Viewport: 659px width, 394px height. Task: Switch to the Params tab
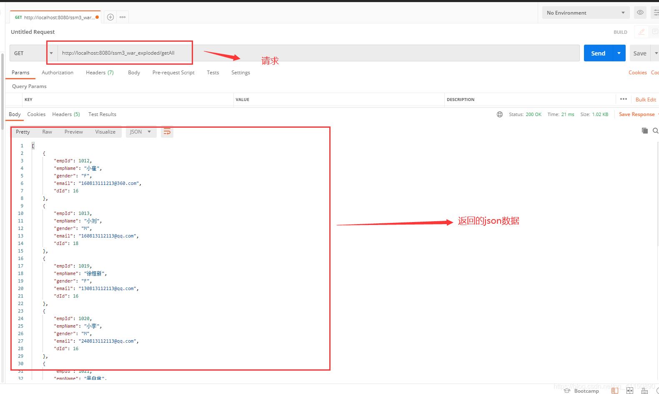tap(20, 73)
